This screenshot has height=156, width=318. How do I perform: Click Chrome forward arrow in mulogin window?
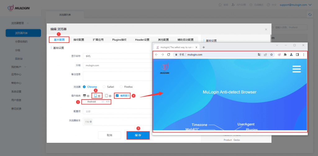tap(162, 55)
